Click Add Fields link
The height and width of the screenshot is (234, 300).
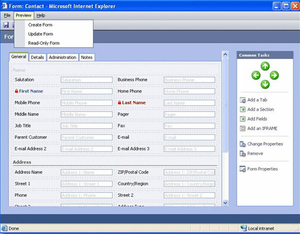(257, 119)
